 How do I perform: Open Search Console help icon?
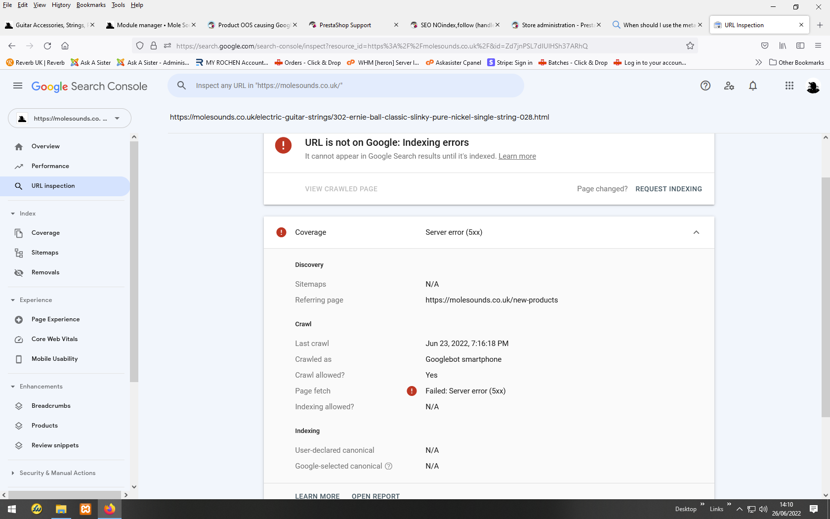(705, 86)
